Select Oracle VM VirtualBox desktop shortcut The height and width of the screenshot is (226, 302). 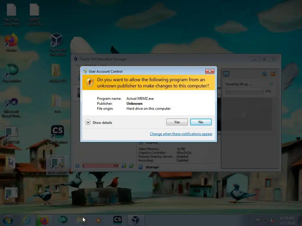(57, 45)
